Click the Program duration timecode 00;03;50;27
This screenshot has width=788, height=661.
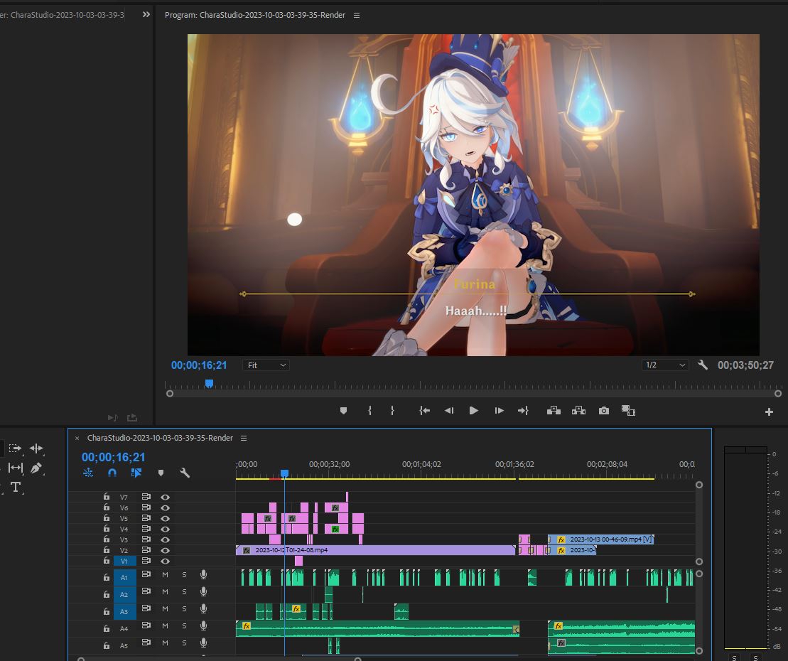tap(745, 365)
